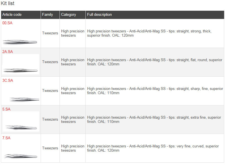Select the Kit list heading
This screenshot has height=168, width=225.
pos(7,3)
